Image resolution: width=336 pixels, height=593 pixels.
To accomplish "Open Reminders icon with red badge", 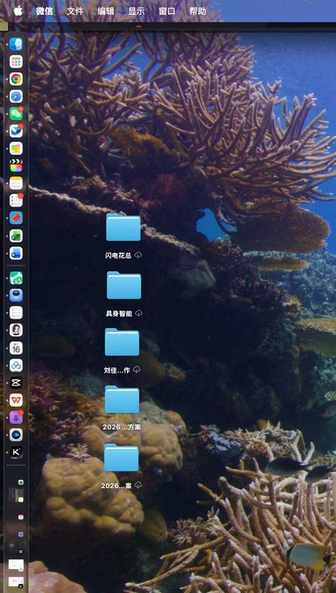I will coord(16,201).
